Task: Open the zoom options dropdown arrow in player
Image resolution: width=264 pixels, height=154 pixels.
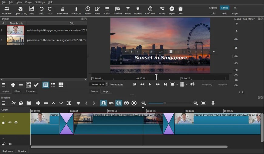Action: [177, 85]
